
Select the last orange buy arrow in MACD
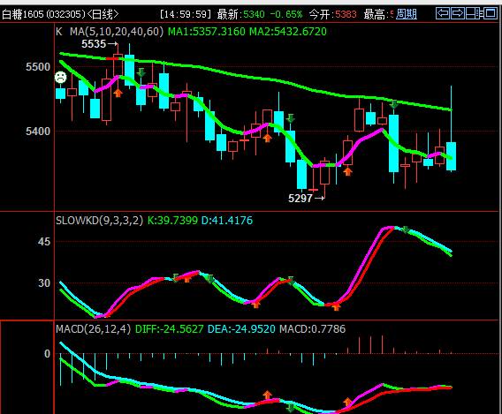pos(347,402)
